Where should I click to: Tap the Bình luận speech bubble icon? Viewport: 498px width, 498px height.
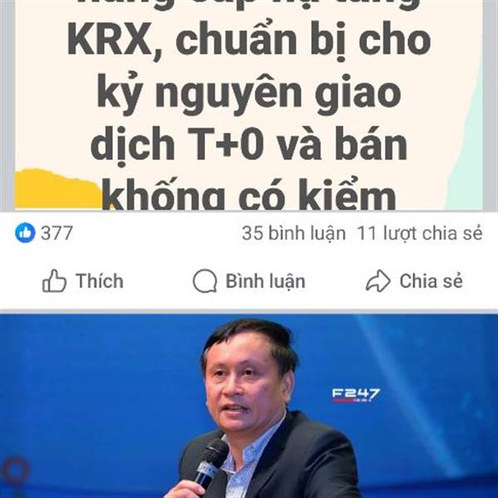[205, 281]
